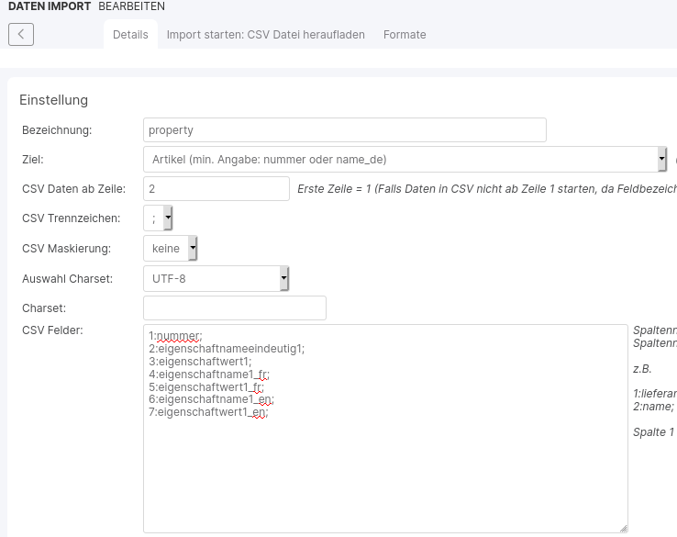Image resolution: width=677 pixels, height=537 pixels.
Task: Open the Formate tab
Action: coord(405,35)
